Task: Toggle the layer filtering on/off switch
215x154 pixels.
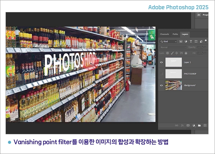Action: point(206,41)
